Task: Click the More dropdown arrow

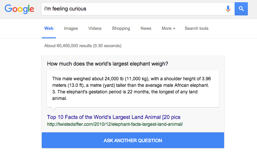Action: (174, 29)
